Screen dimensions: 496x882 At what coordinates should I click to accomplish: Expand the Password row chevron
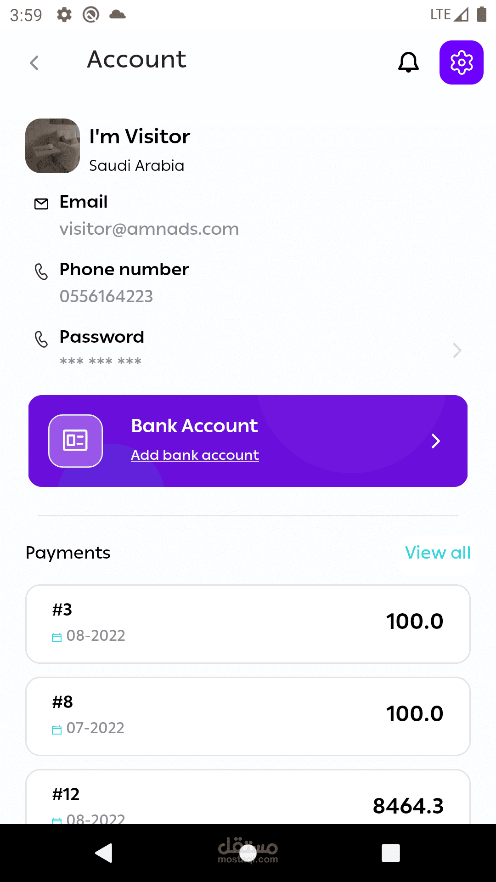[x=457, y=351]
